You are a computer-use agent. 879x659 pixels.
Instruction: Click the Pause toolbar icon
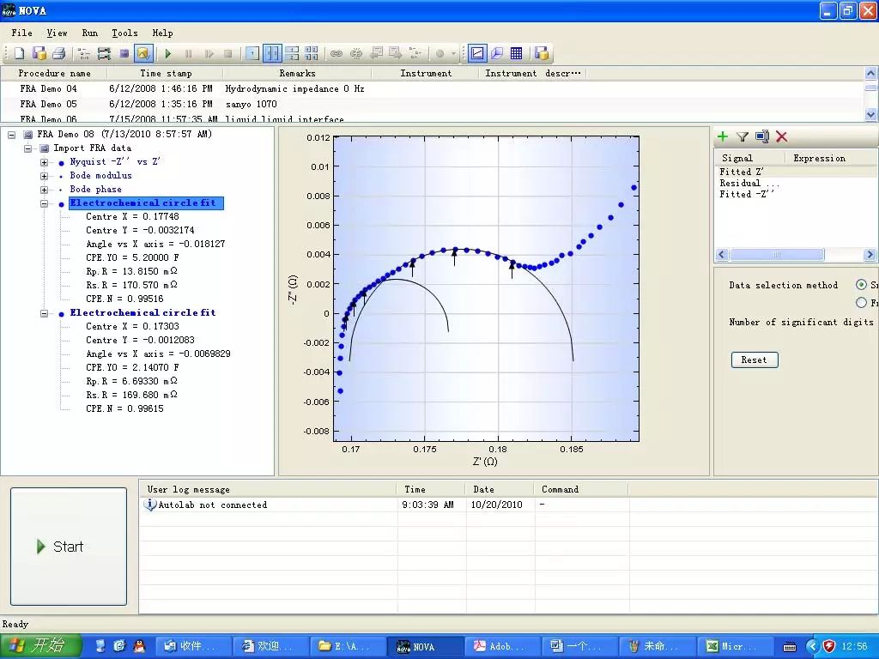pos(188,53)
